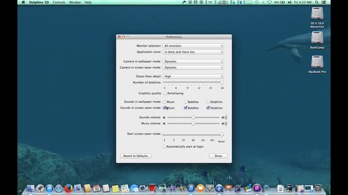Open the BootCamp drive icon

click(317, 38)
